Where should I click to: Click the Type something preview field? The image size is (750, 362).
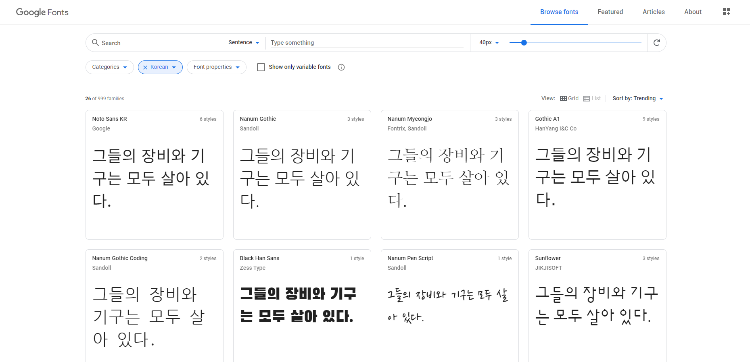pyautogui.click(x=366, y=43)
